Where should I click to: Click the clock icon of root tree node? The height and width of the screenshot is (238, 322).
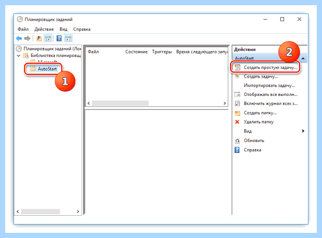point(19,49)
